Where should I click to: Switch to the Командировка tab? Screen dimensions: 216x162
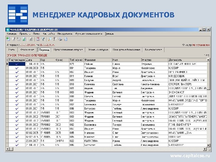point(153,49)
